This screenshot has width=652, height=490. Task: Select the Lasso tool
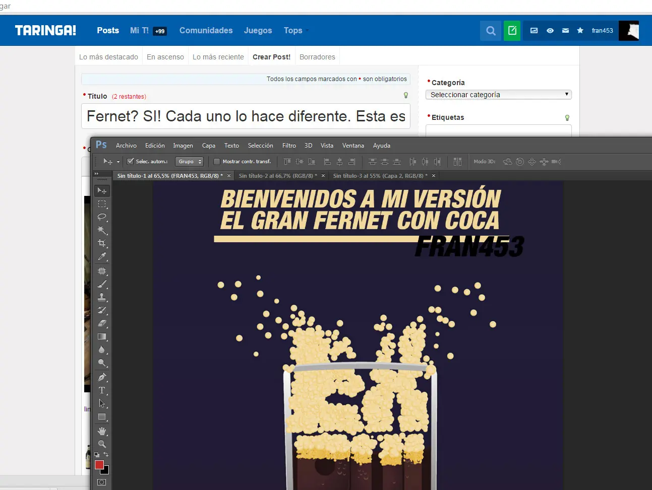tap(102, 217)
